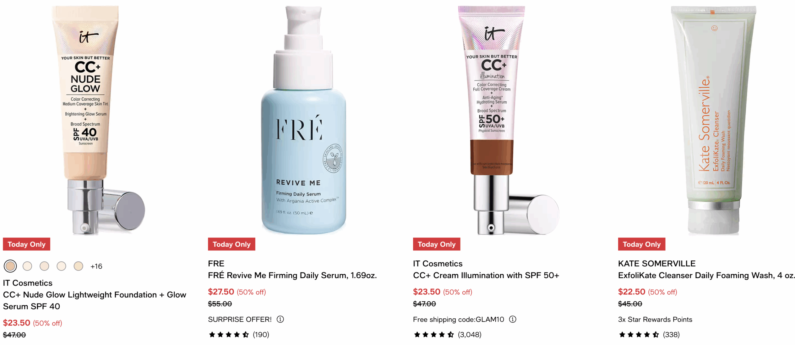Open CC+ Cream Illumination with SPF 50+ link
Image resolution: width=795 pixels, height=345 pixels.
(486, 275)
